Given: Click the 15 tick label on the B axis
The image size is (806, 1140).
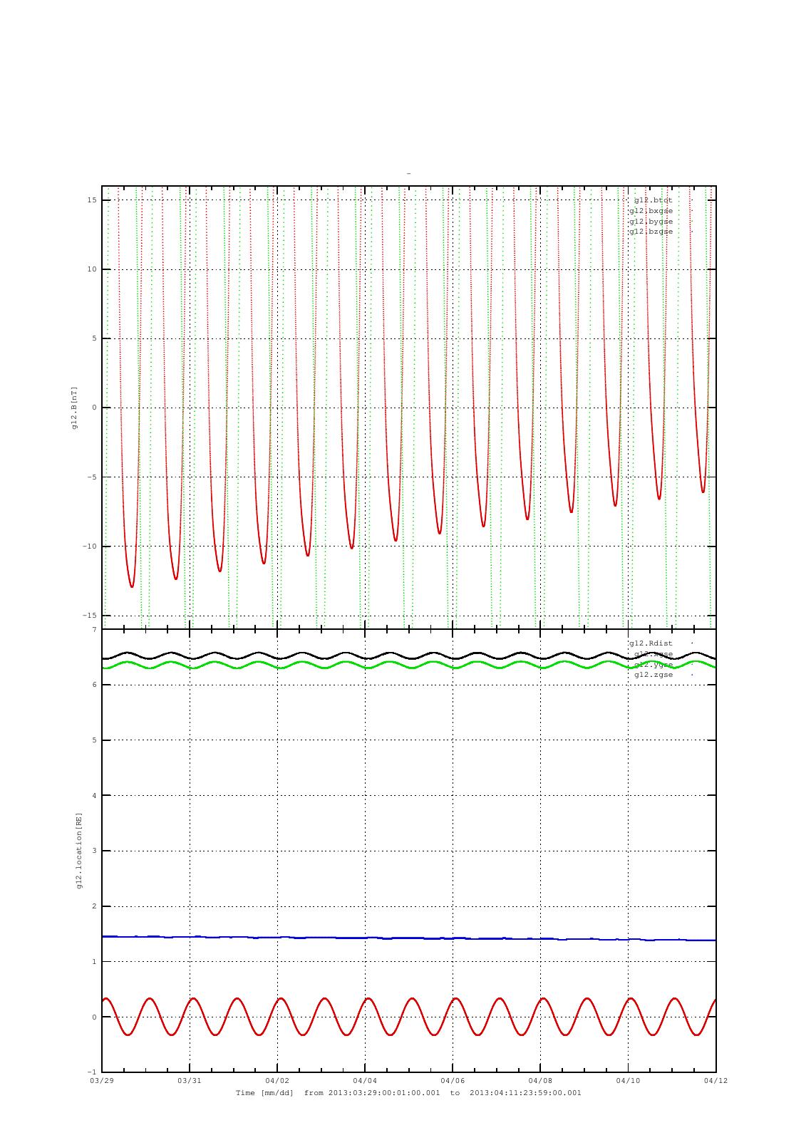Looking at the screenshot, I should pos(92,200).
